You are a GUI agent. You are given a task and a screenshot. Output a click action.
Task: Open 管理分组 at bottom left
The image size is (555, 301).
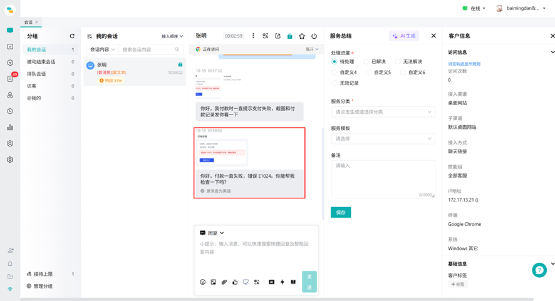pos(39,286)
